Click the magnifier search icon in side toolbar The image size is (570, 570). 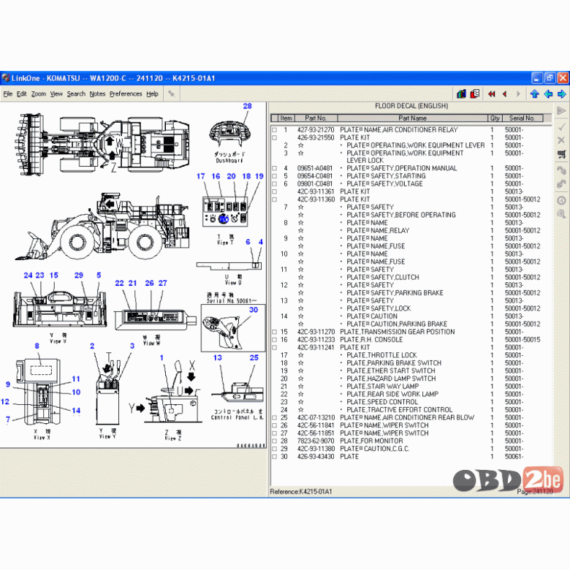point(561,214)
